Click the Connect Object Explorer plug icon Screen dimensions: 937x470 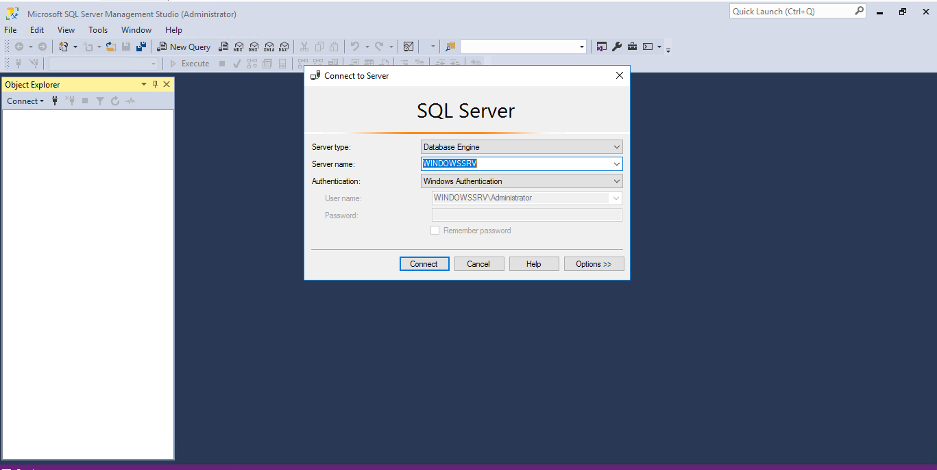tap(56, 101)
